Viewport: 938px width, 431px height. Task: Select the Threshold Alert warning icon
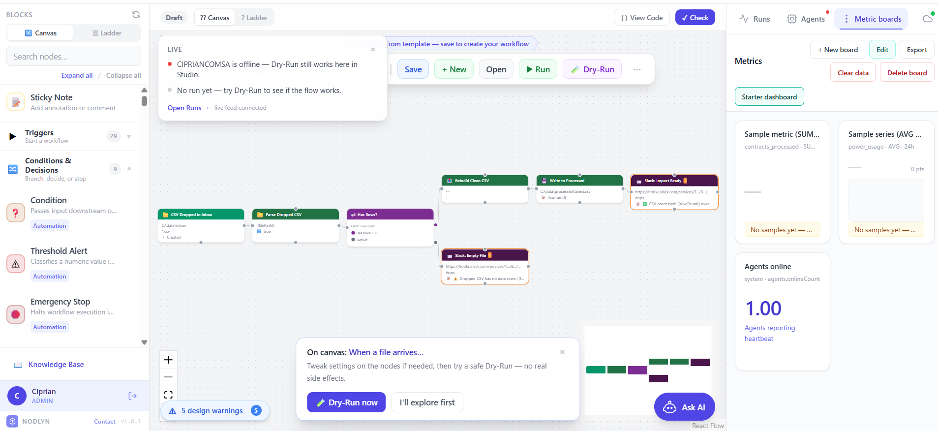click(16, 264)
